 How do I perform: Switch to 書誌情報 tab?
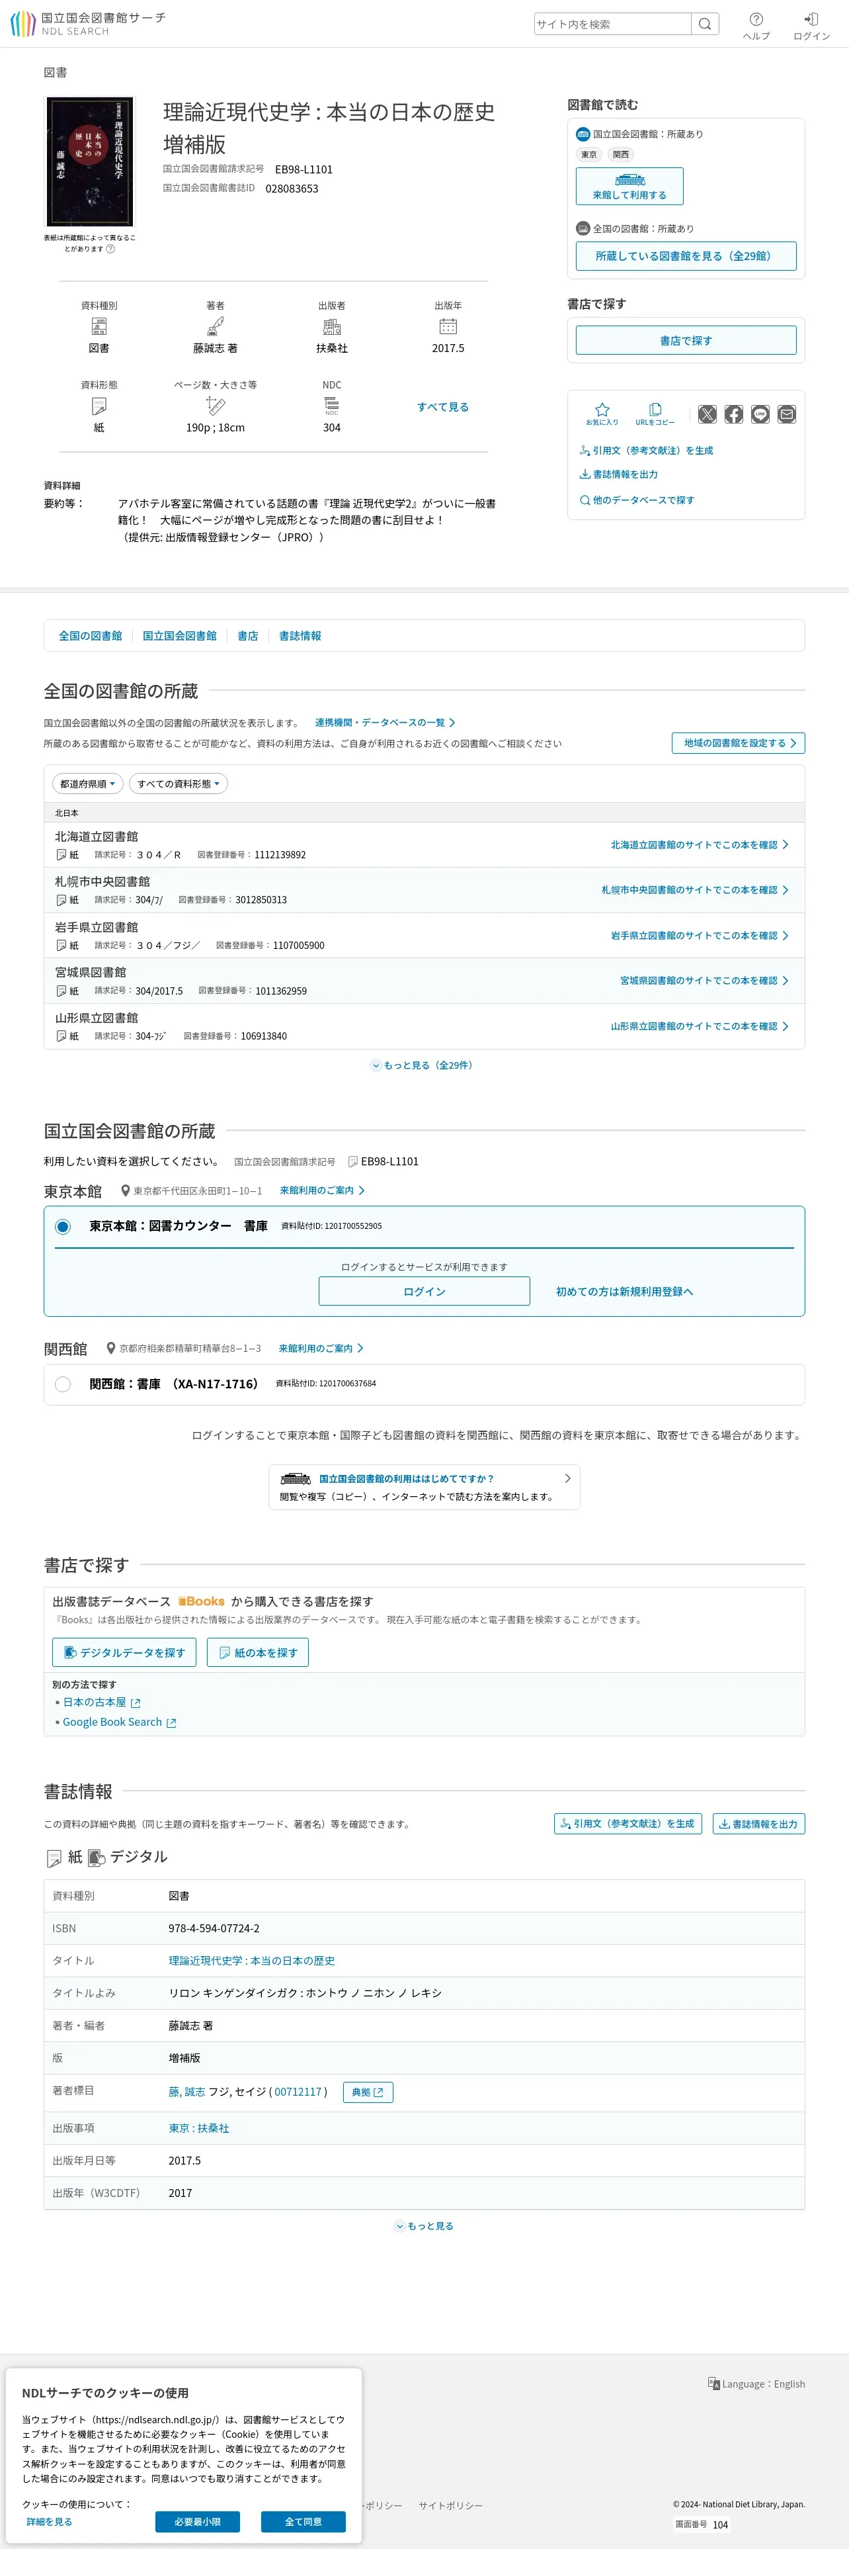coord(300,637)
